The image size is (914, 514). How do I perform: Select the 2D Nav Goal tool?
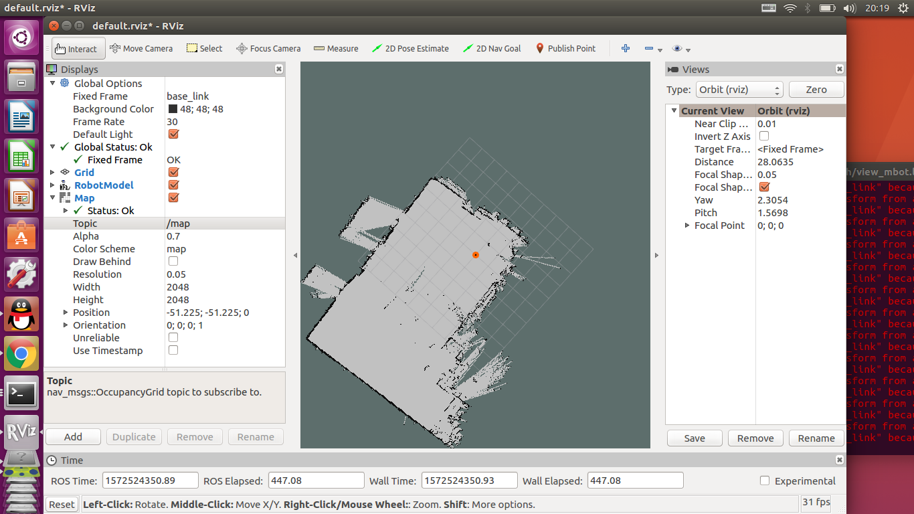click(492, 48)
